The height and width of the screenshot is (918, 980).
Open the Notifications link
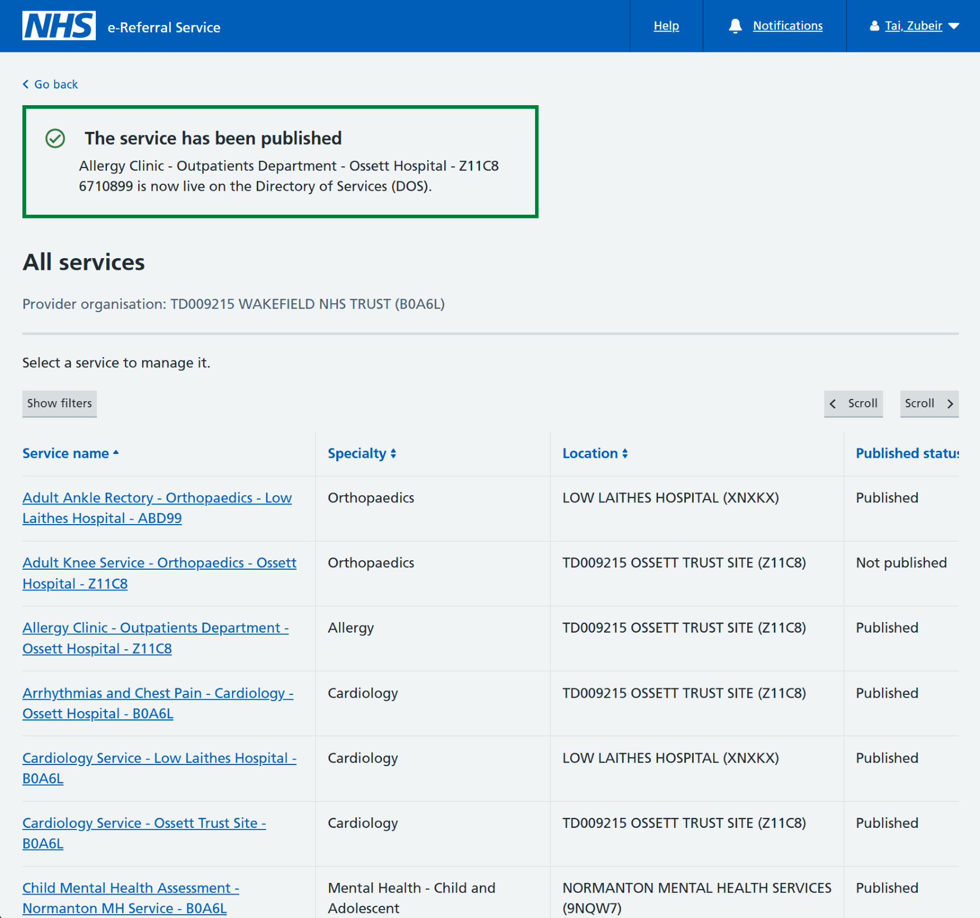787,26
